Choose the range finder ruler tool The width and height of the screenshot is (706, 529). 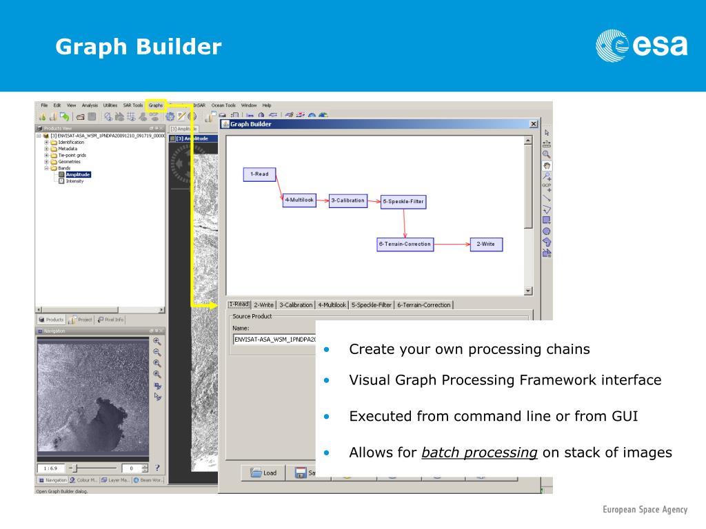547,144
